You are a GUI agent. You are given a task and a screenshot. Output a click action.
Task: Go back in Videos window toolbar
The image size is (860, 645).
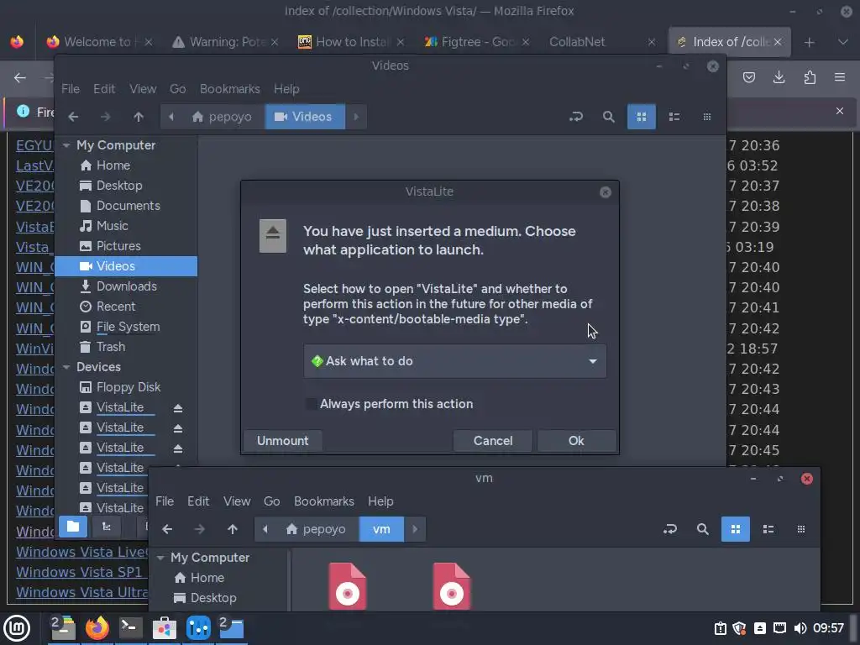74,117
